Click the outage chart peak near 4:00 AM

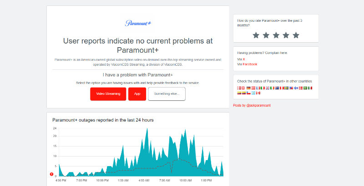click(147, 129)
